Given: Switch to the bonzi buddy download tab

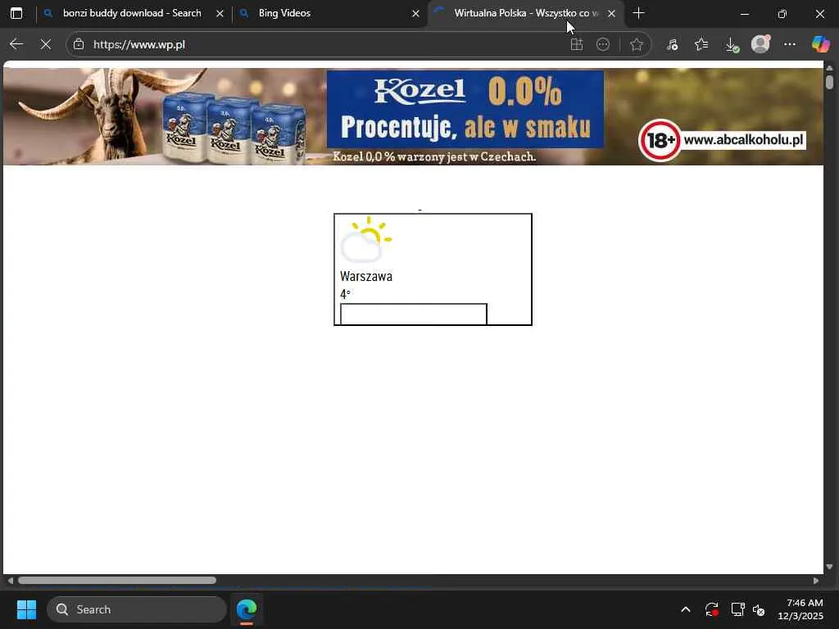Looking at the screenshot, I should [x=134, y=13].
